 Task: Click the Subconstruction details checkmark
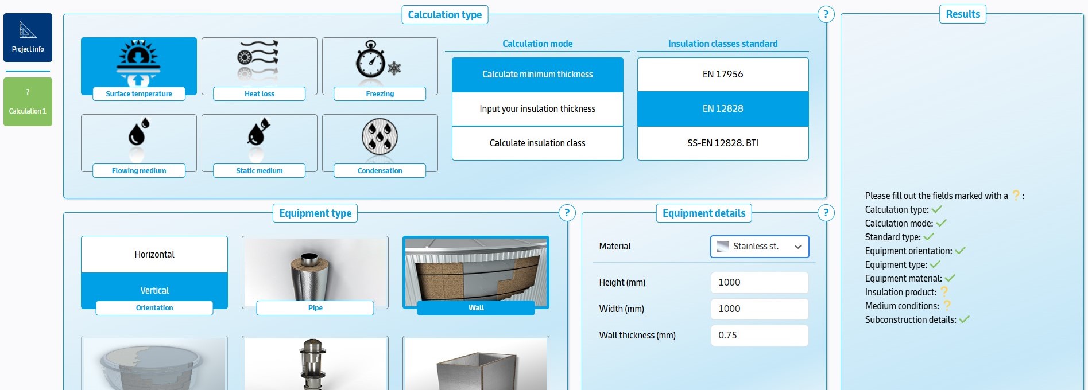tap(964, 319)
